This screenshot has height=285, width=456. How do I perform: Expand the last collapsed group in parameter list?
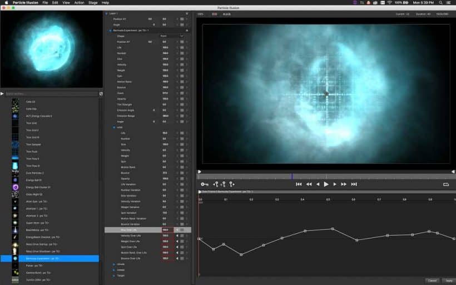pyautogui.click(x=114, y=276)
